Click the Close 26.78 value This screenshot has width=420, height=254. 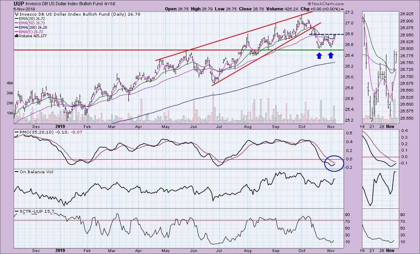point(251,9)
